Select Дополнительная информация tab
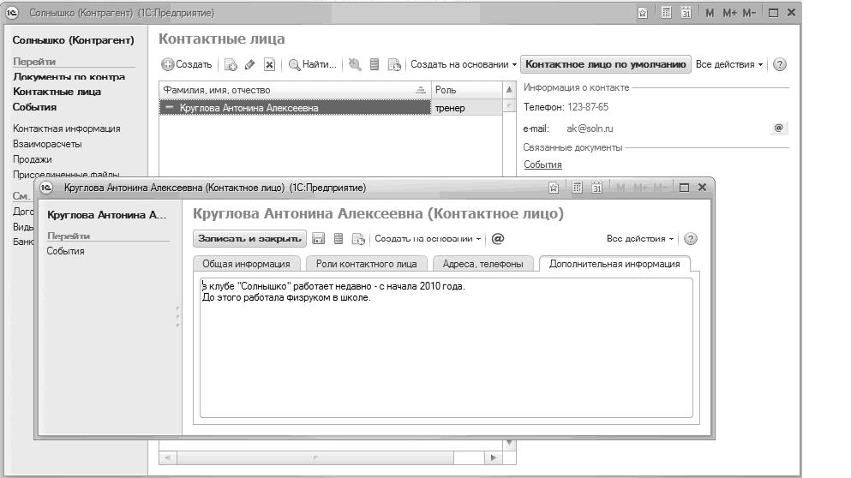The height and width of the screenshot is (478, 851). click(614, 264)
